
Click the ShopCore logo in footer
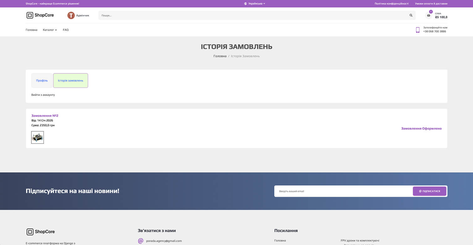[x=41, y=232]
